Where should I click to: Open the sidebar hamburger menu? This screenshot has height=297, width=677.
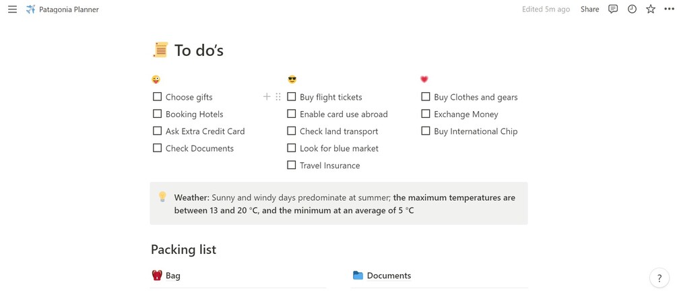point(12,9)
